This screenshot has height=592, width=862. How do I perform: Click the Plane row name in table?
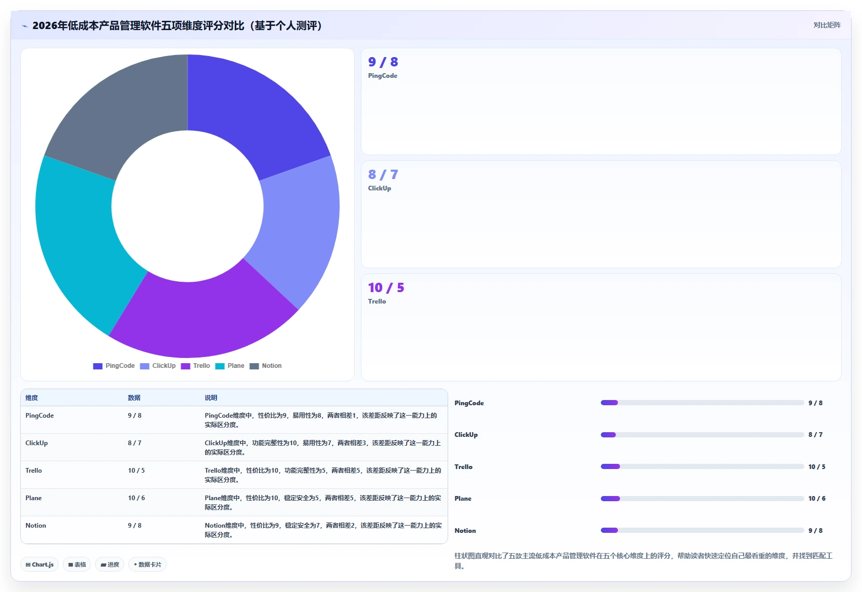pos(33,498)
